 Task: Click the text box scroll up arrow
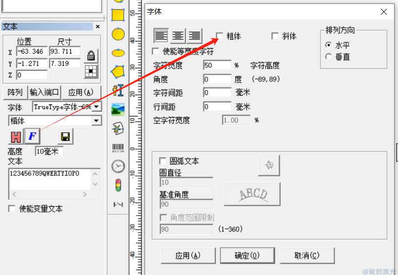pos(95,174)
